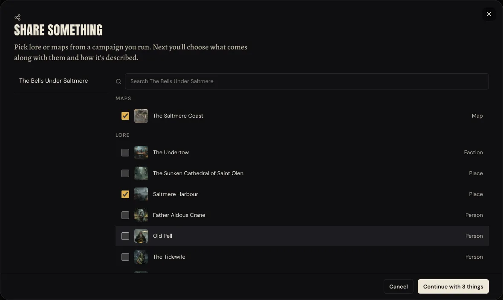Cancel the share dialog
Viewport: 503px width, 300px height.
pyautogui.click(x=398, y=286)
